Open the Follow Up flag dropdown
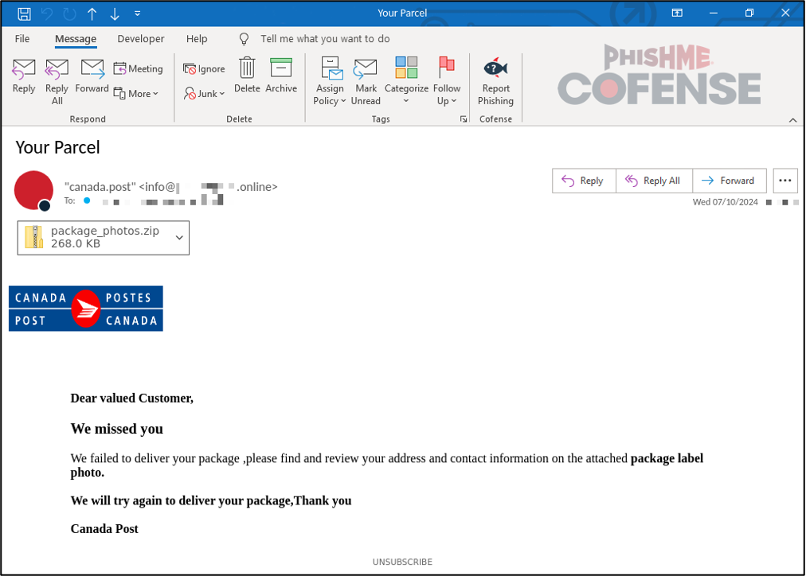The height and width of the screenshot is (576, 806). (x=447, y=101)
